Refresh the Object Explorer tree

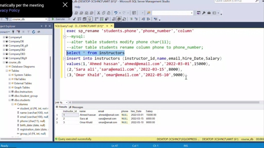click(x=34, y=32)
